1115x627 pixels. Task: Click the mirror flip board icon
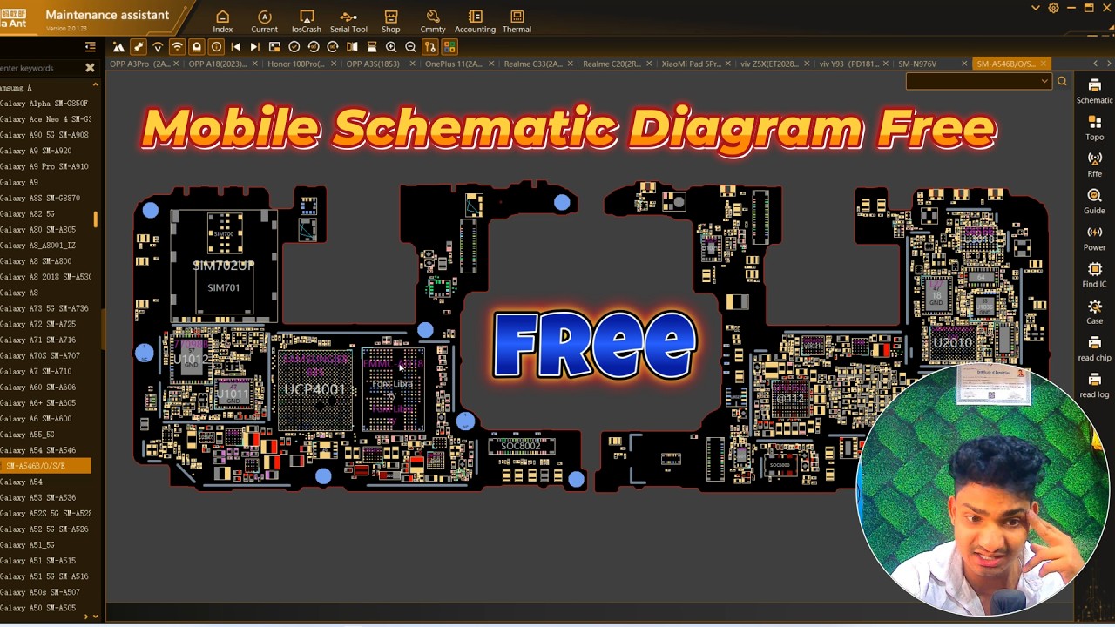coord(352,47)
